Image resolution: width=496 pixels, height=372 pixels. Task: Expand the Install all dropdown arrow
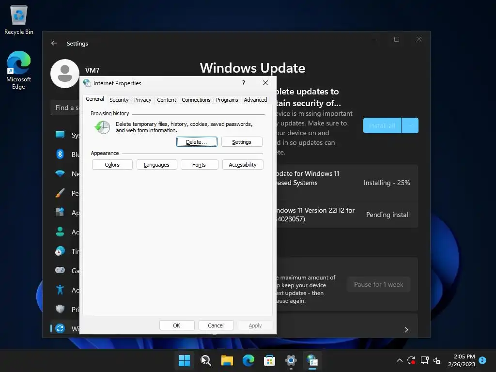click(x=410, y=125)
